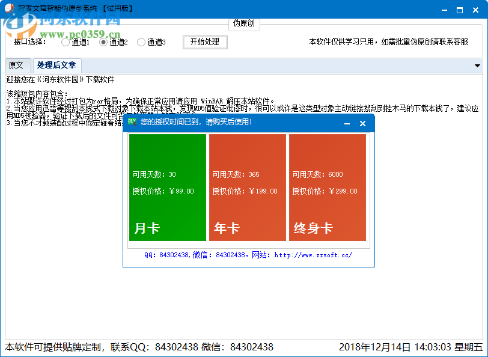
Task: Click the app icon in main title bar
Action: tap(10, 8)
